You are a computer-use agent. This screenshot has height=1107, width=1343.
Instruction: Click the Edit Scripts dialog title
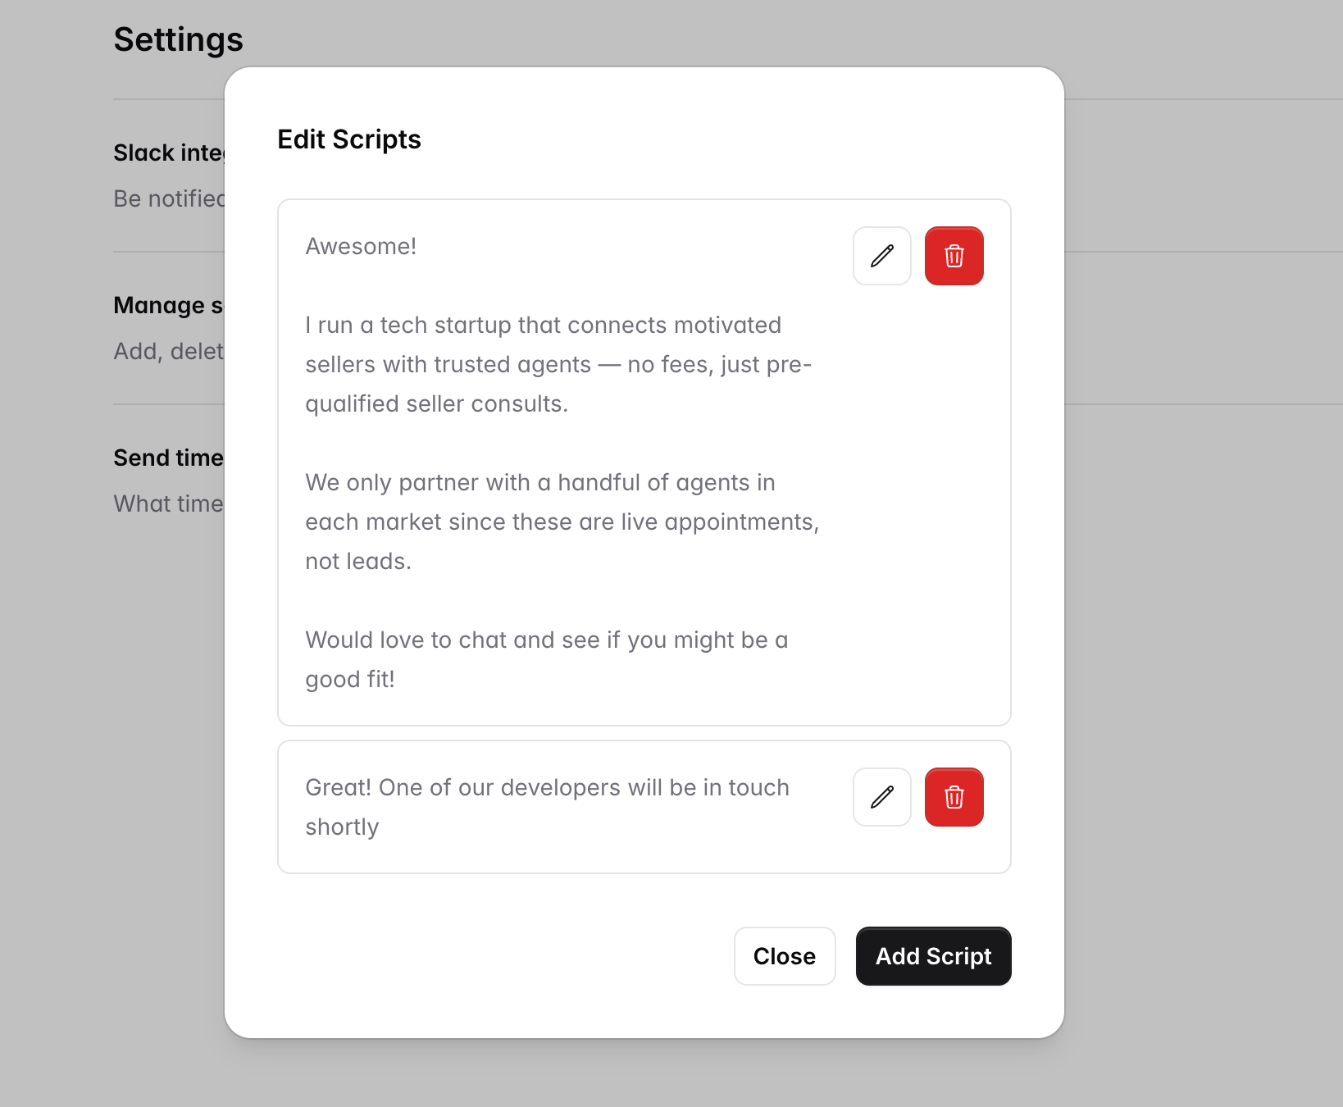pyautogui.click(x=349, y=139)
